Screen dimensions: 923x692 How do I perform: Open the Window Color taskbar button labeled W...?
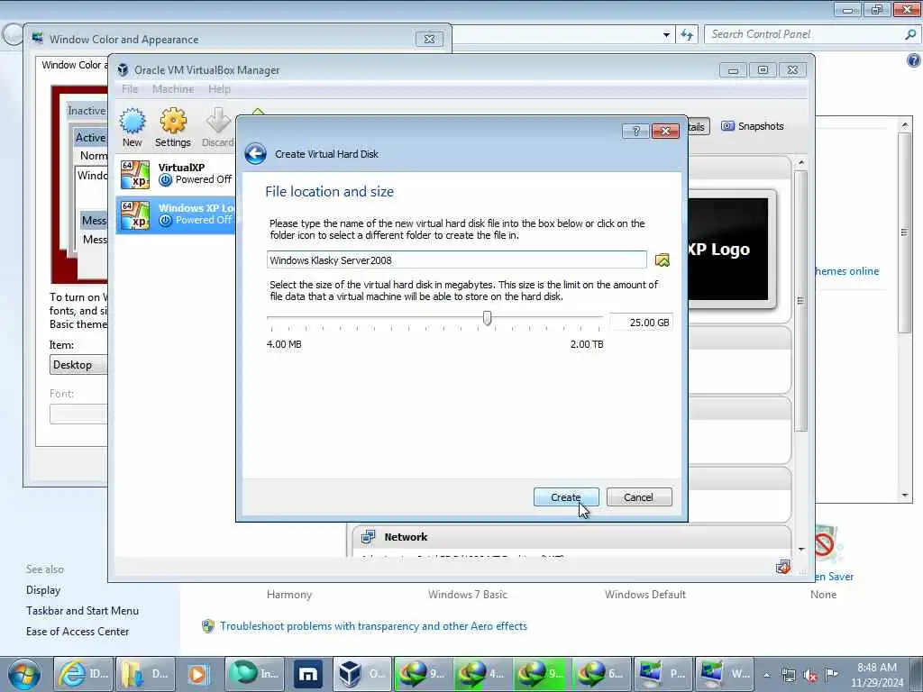pos(724,674)
